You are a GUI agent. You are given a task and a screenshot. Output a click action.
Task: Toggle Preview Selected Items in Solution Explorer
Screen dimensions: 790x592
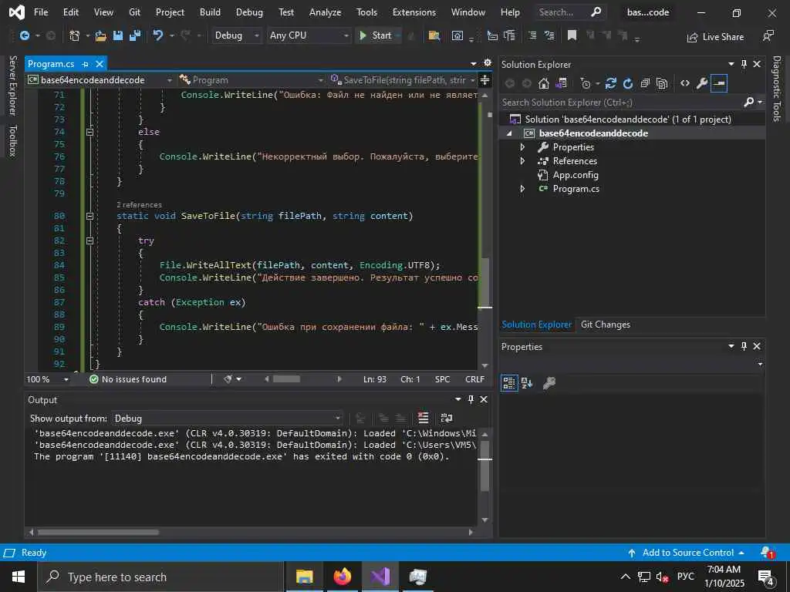(x=719, y=83)
